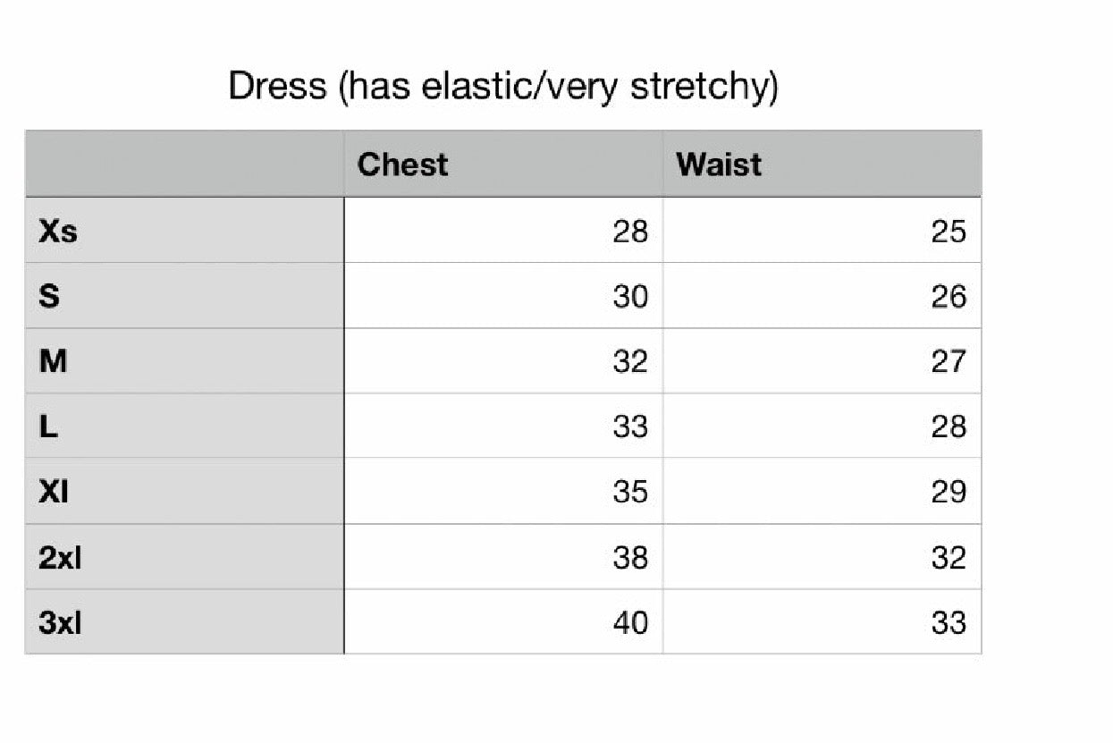Select the Xl waist value 29

click(948, 492)
